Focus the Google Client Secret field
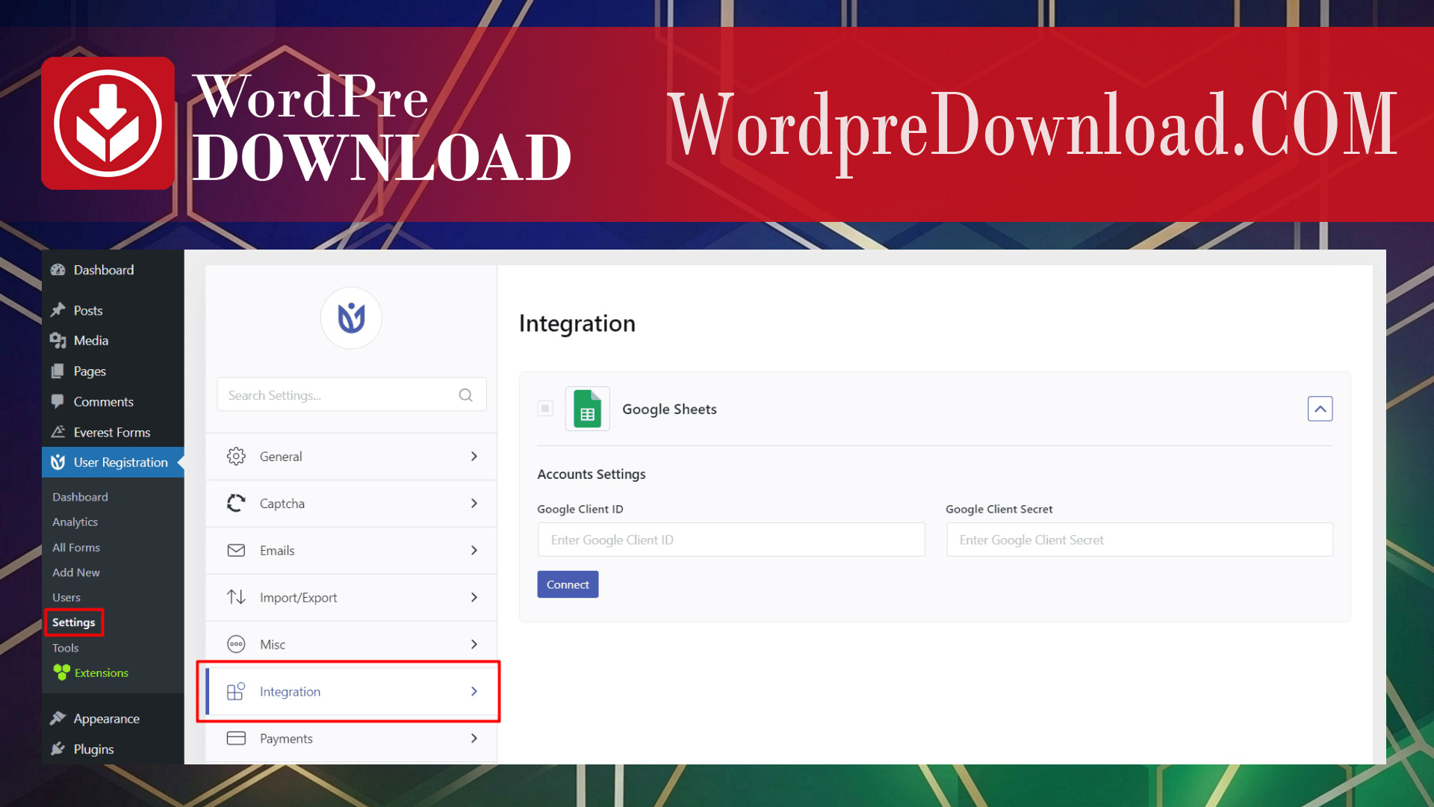This screenshot has width=1434, height=807. (1140, 539)
